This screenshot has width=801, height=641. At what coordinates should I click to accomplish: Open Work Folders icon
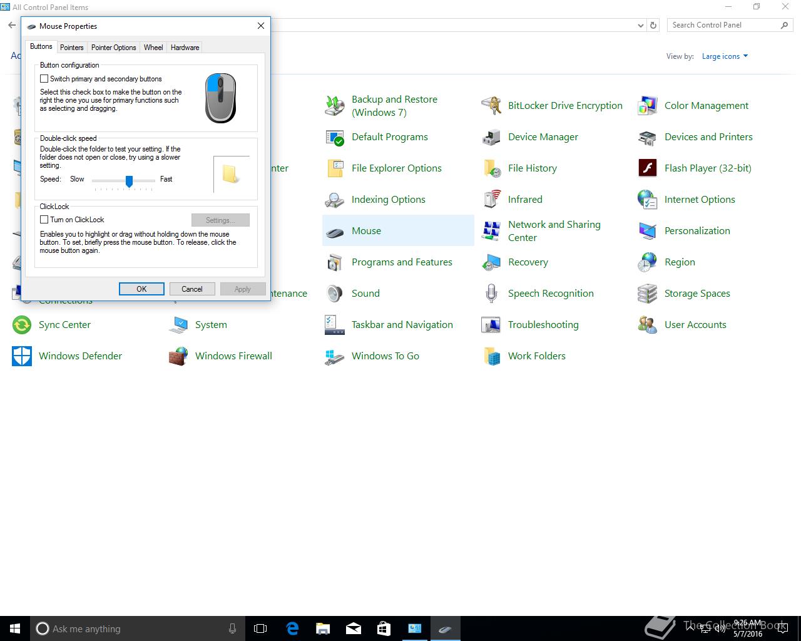click(491, 356)
